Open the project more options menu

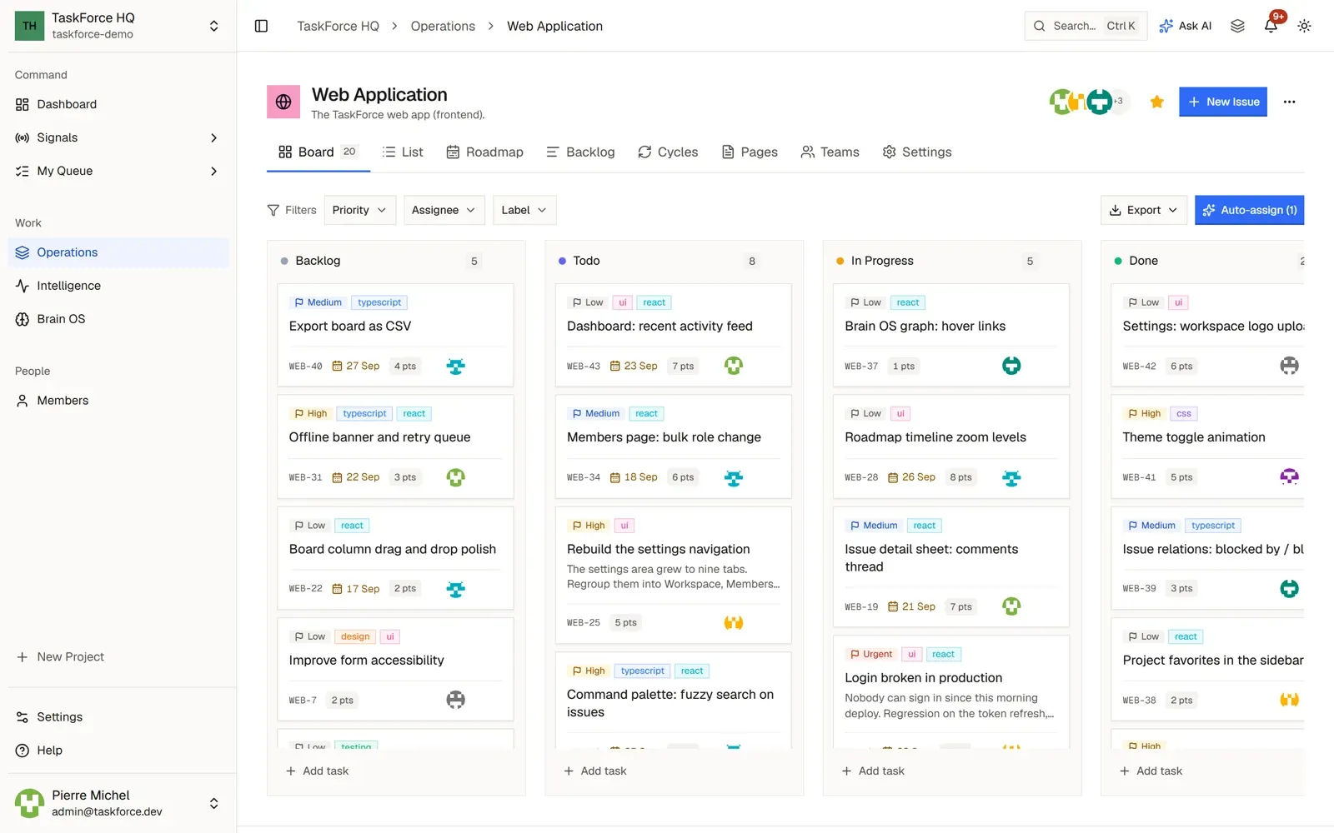coord(1289,102)
